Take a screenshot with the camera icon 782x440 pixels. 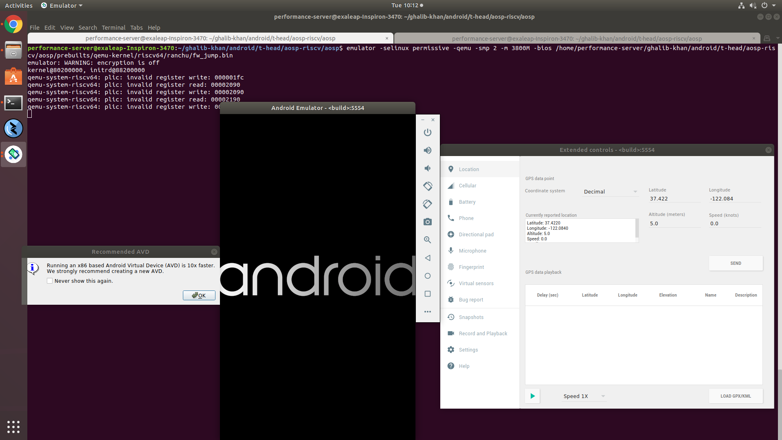(x=428, y=222)
